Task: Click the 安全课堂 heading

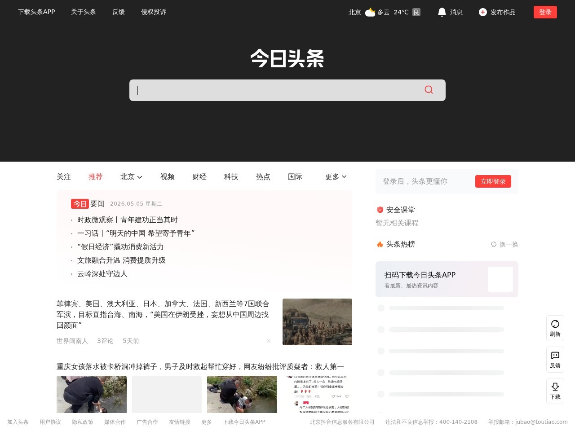Action: click(x=401, y=210)
